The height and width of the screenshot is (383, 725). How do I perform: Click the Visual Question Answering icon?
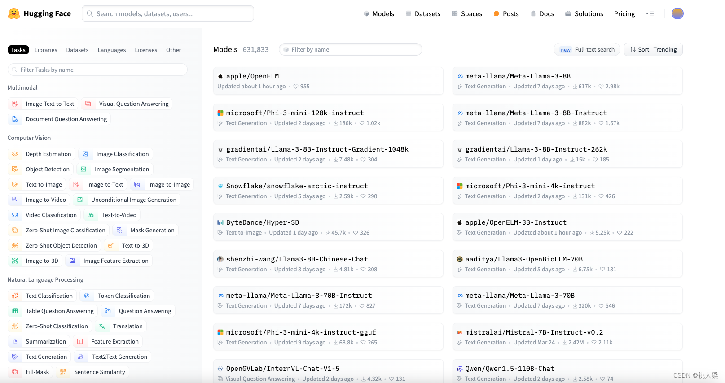tap(88, 104)
